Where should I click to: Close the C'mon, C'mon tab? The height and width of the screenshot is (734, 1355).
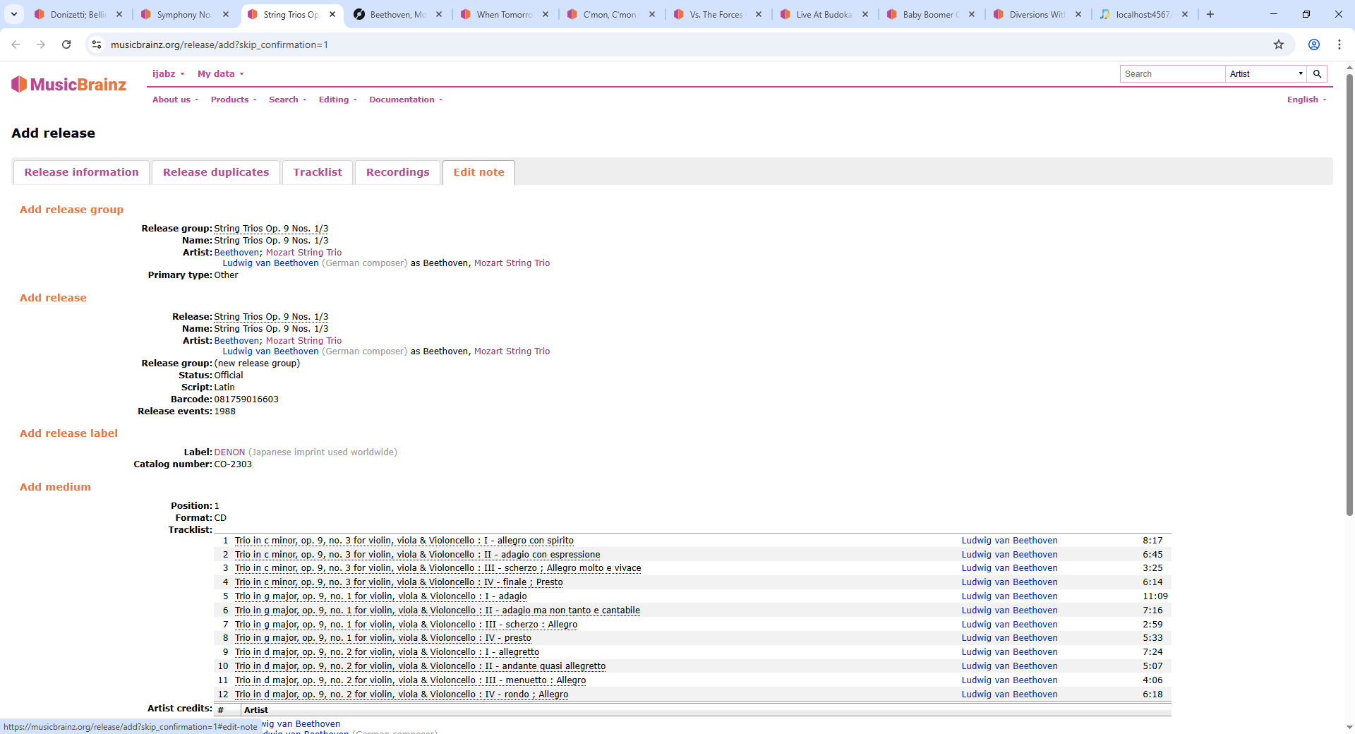[x=652, y=14]
